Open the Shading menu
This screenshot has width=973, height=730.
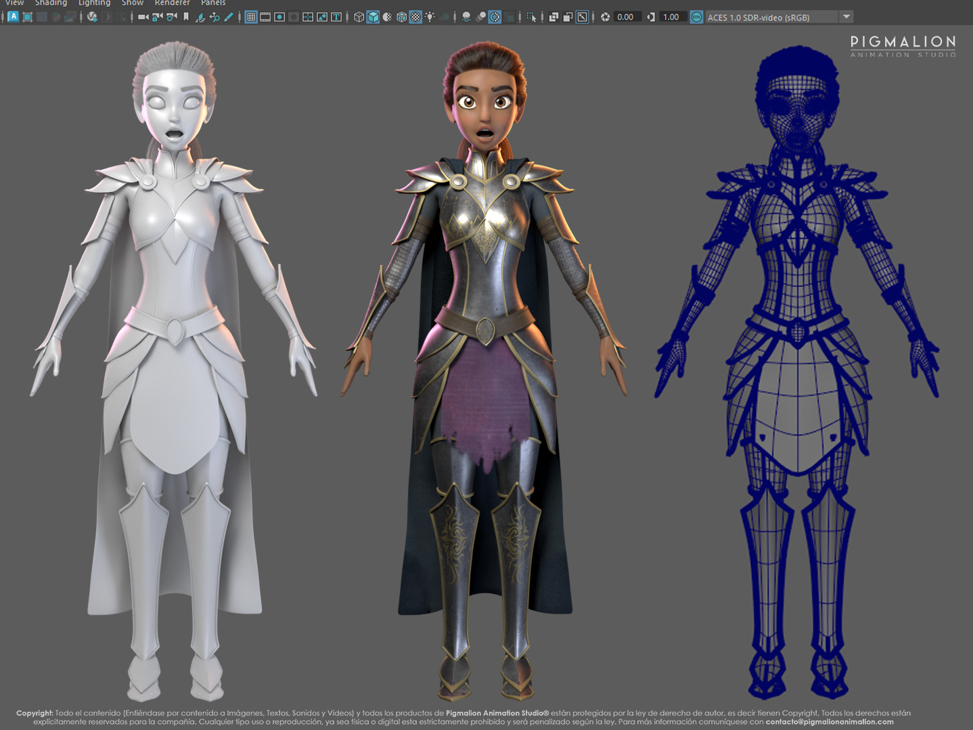(51, 3)
